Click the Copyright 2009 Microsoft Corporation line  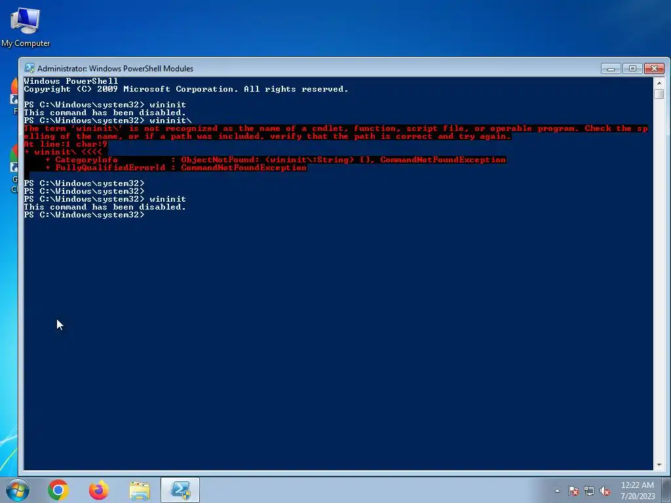[x=185, y=89]
